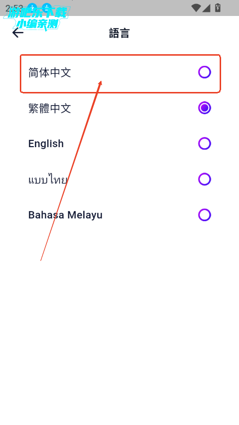Tap the second download notification icon
Screen dimensions: 239x425
[x=47, y=7]
